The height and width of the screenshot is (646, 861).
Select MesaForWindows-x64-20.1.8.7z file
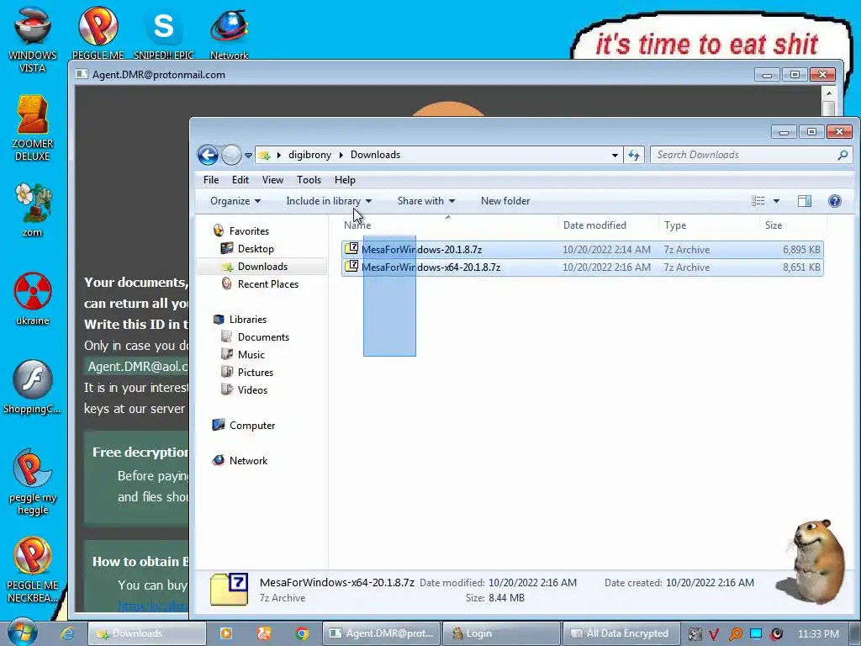[x=582, y=267]
